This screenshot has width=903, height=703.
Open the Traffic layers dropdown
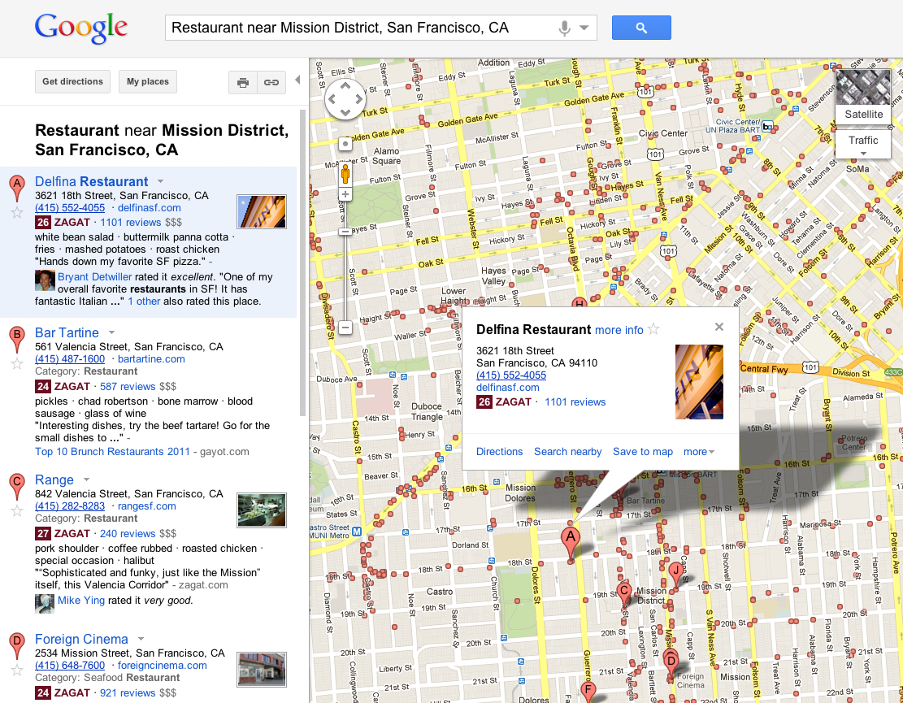(x=863, y=145)
